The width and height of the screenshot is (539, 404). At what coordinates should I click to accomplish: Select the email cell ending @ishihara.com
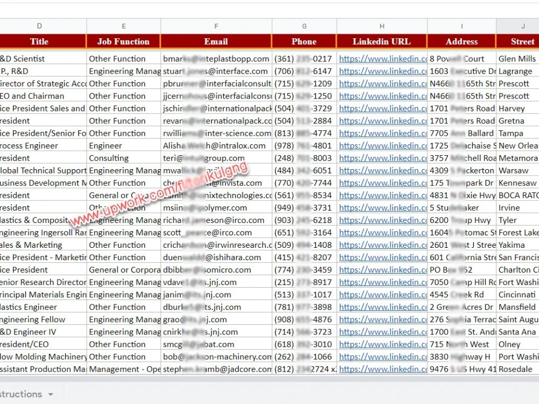click(216, 257)
